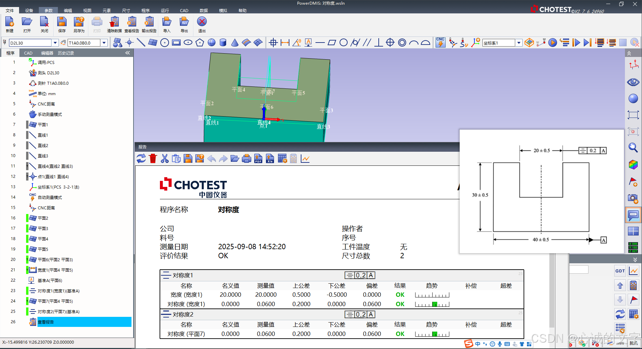The height and width of the screenshot is (349, 642).
Task: Select the cylinder element tool
Action: (222, 43)
